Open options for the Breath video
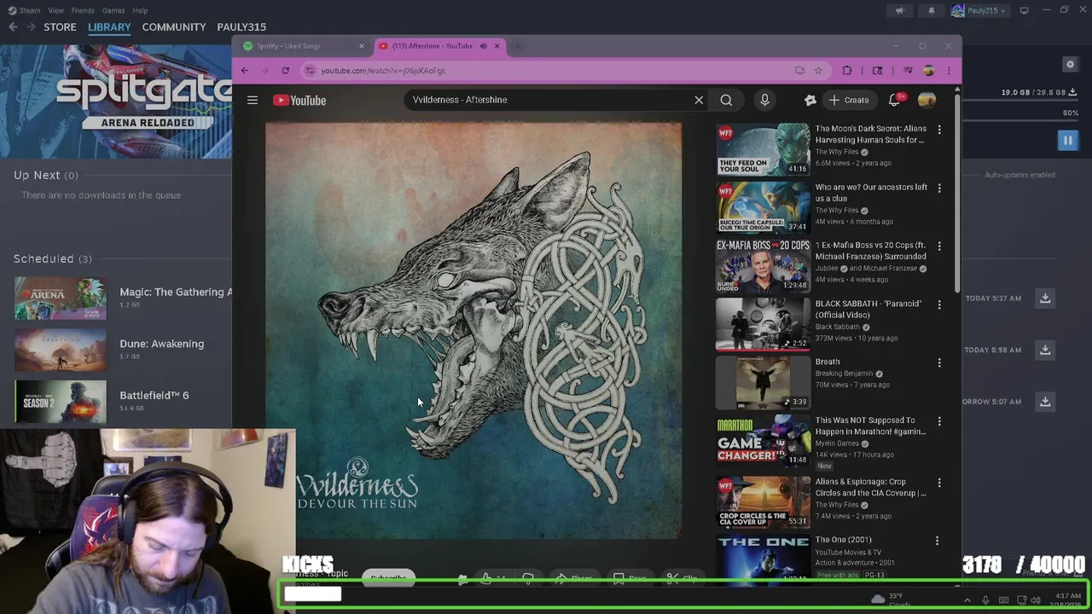Screen dimensions: 1092x614 (x=939, y=362)
